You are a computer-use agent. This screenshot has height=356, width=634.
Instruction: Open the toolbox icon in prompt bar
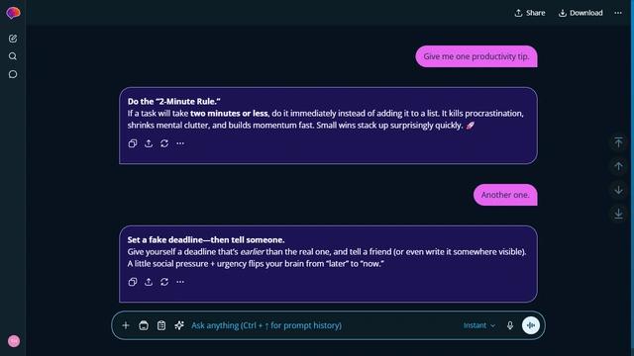144,325
